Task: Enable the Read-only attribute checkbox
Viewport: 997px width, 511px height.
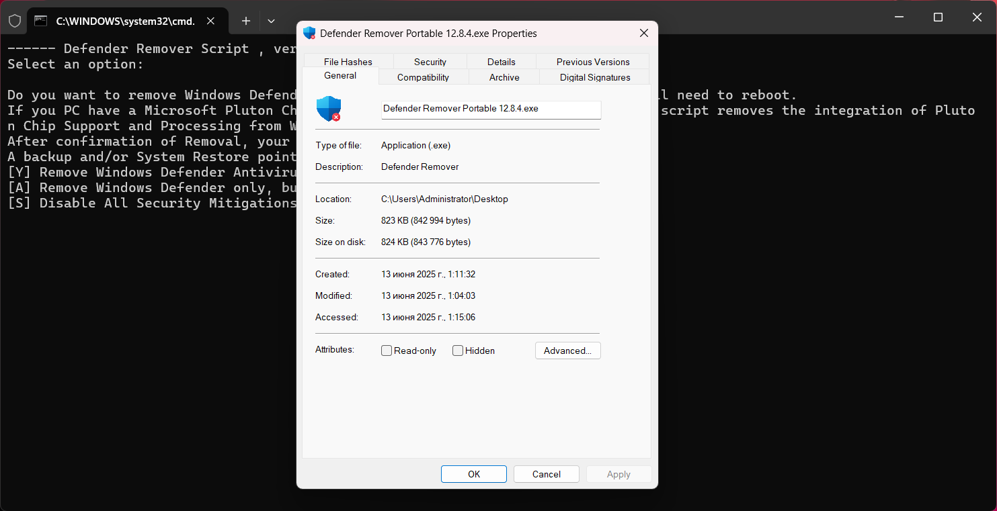Action: pos(387,351)
